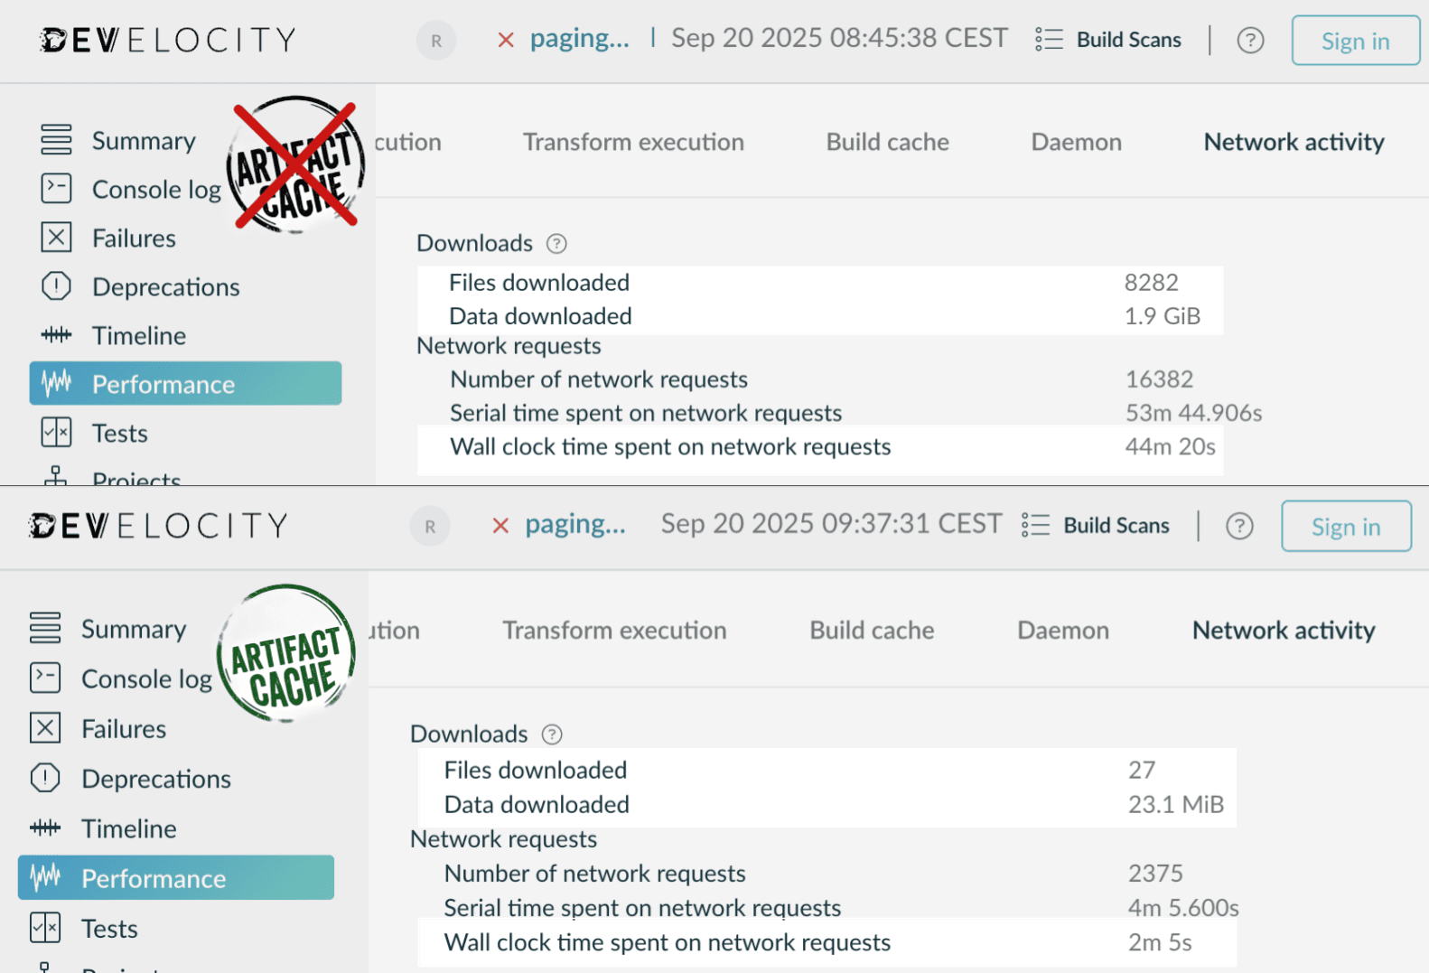Click the Downloads help circle icon
Image resolution: width=1429 pixels, height=973 pixels.
coord(556,243)
